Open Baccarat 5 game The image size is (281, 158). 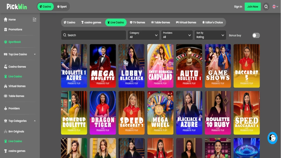247,66
